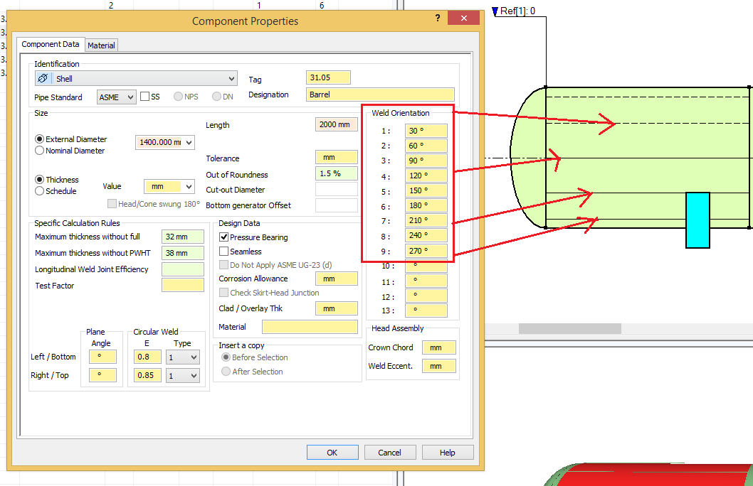Image resolution: width=753 pixels, height=486 pixels.
Task: Select the DN radio button
Action: pos(216,97)
